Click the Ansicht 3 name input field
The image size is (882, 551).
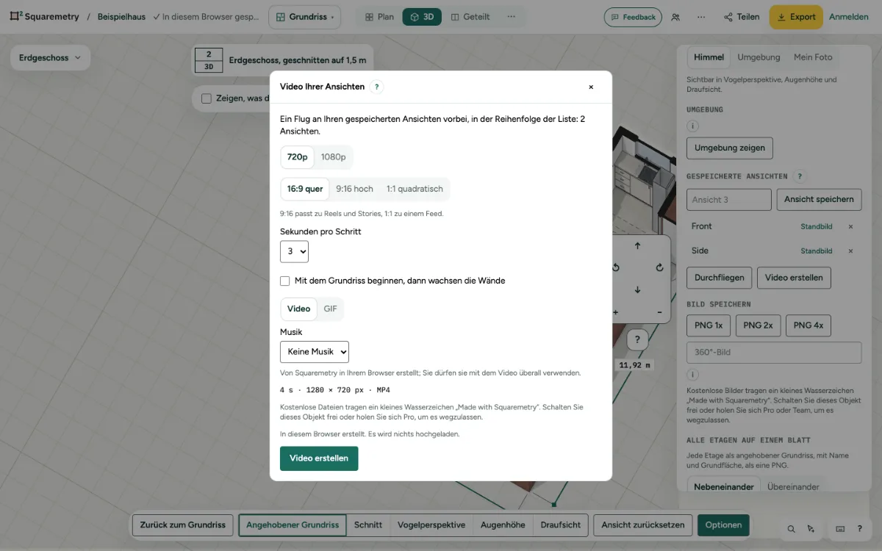coord(729,199)
